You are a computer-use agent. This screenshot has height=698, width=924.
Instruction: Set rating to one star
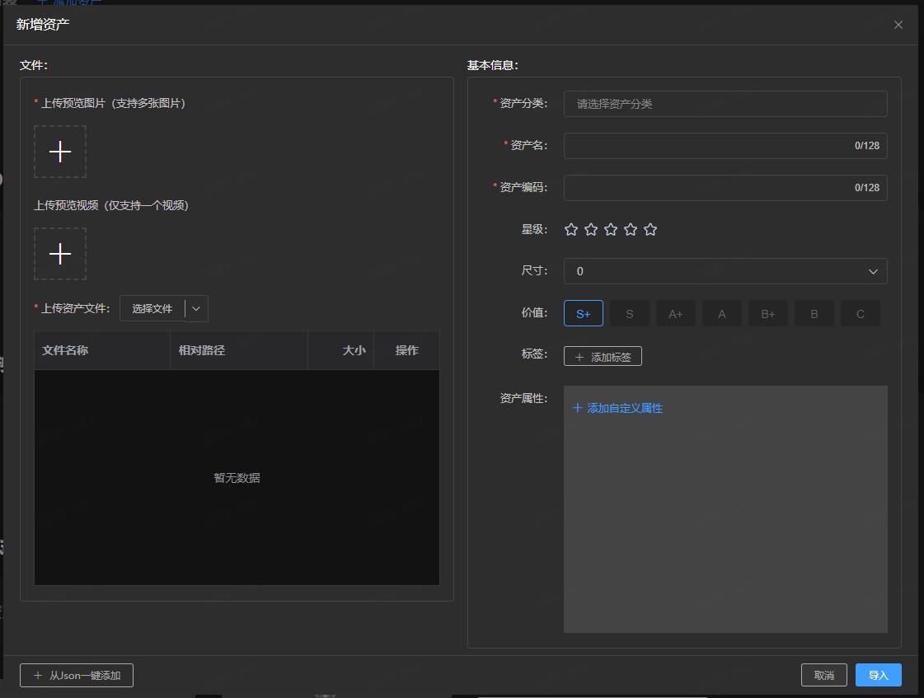tap(571, 230)
